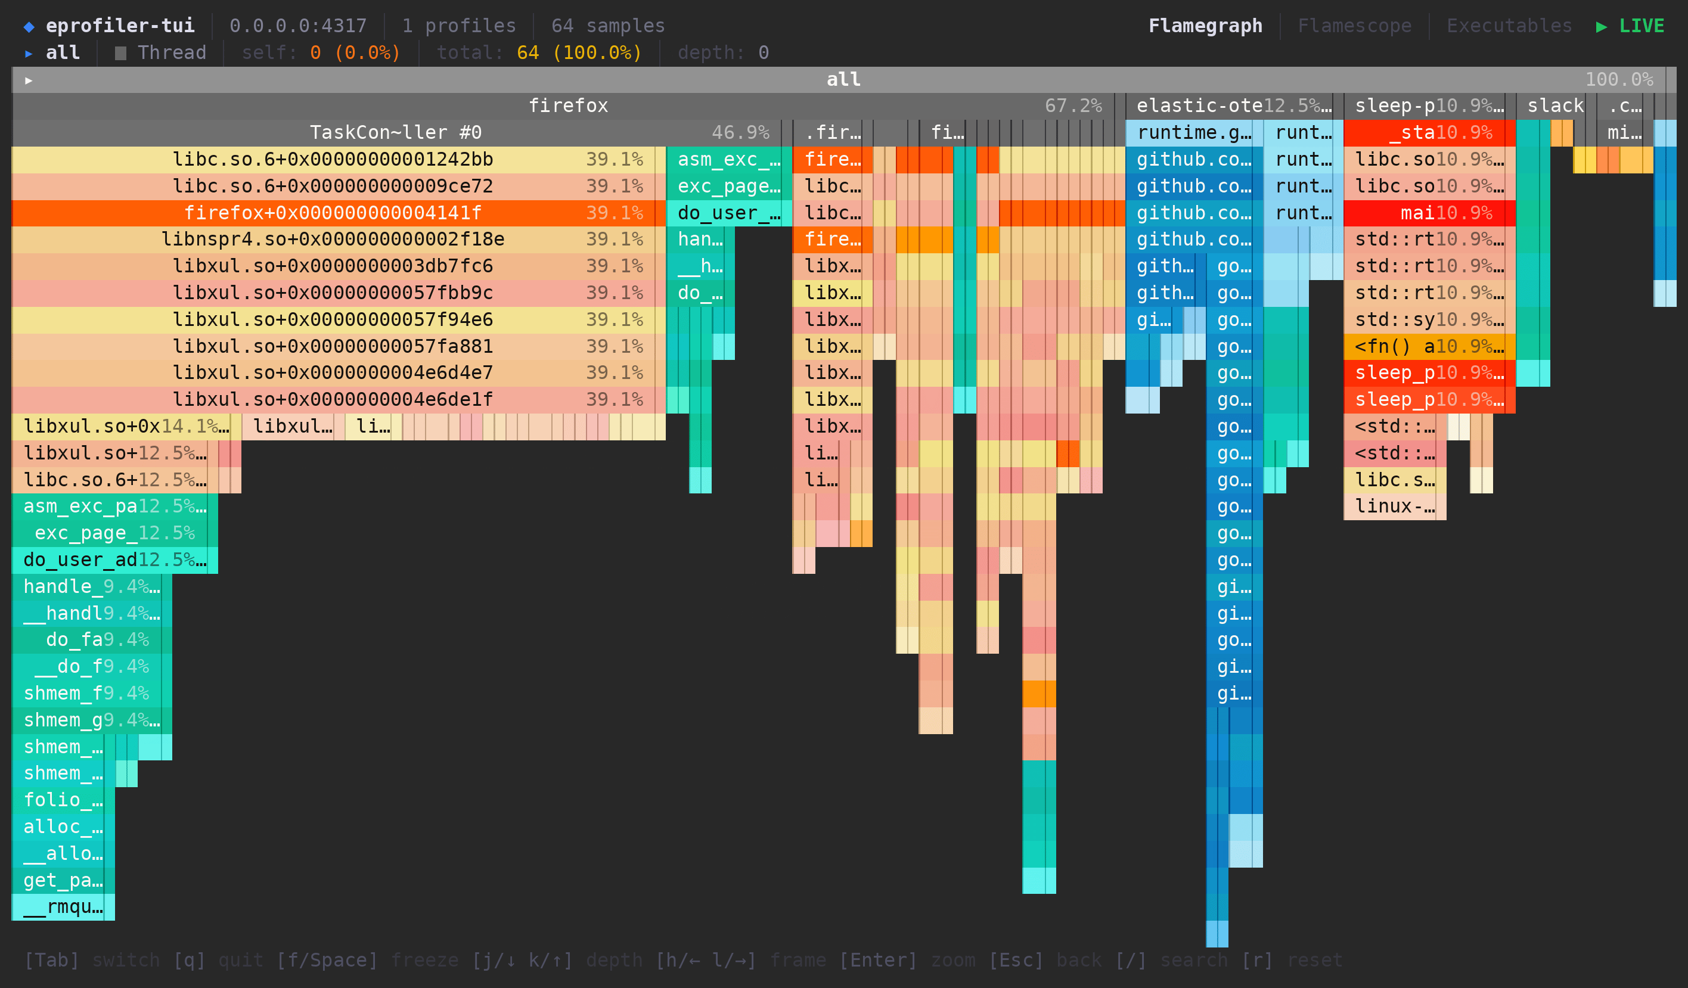Image resolution: width=1688 pixels, height=988 pixels.
Task: Click the blue diamond eprofiler-tui logo
Action: point(29,26)
